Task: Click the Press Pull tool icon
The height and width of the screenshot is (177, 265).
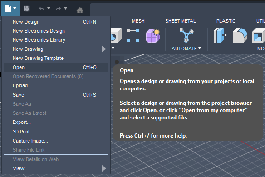Action: pyautogui.click(x=220, y=35)
